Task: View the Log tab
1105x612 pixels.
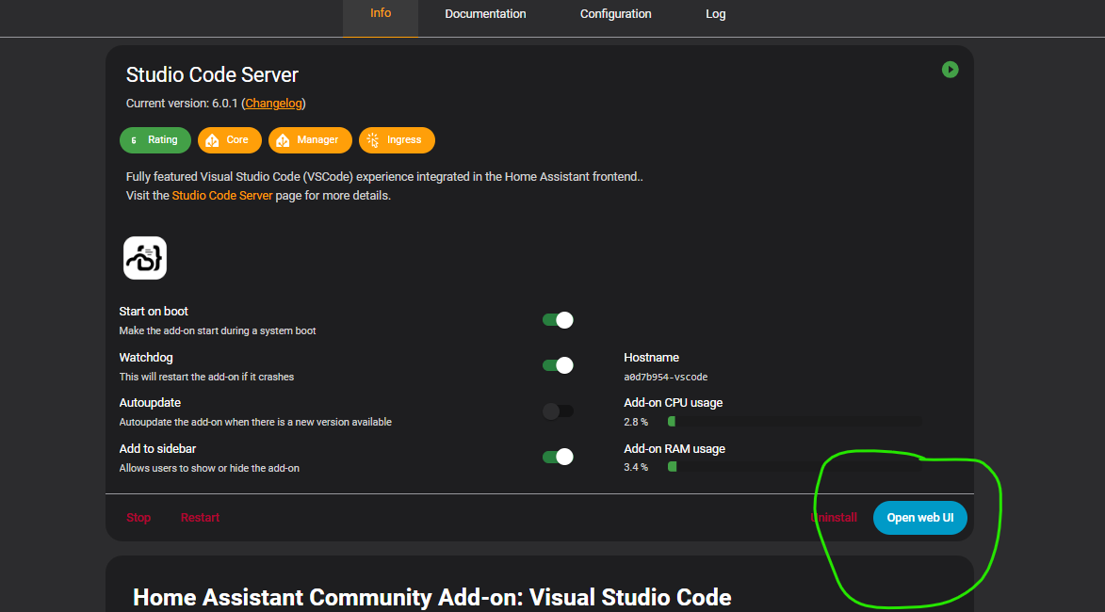Action: 716,14
